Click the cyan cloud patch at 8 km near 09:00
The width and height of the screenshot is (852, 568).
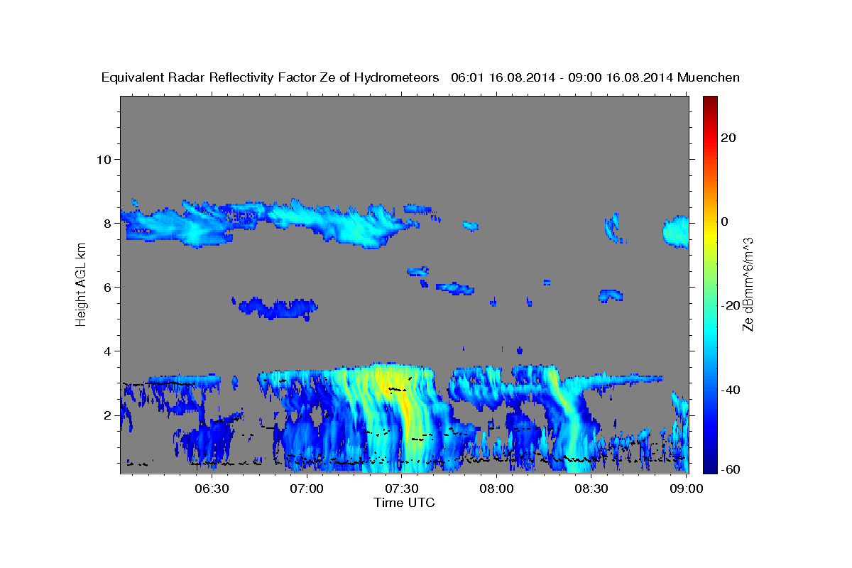tap(677, 231)
